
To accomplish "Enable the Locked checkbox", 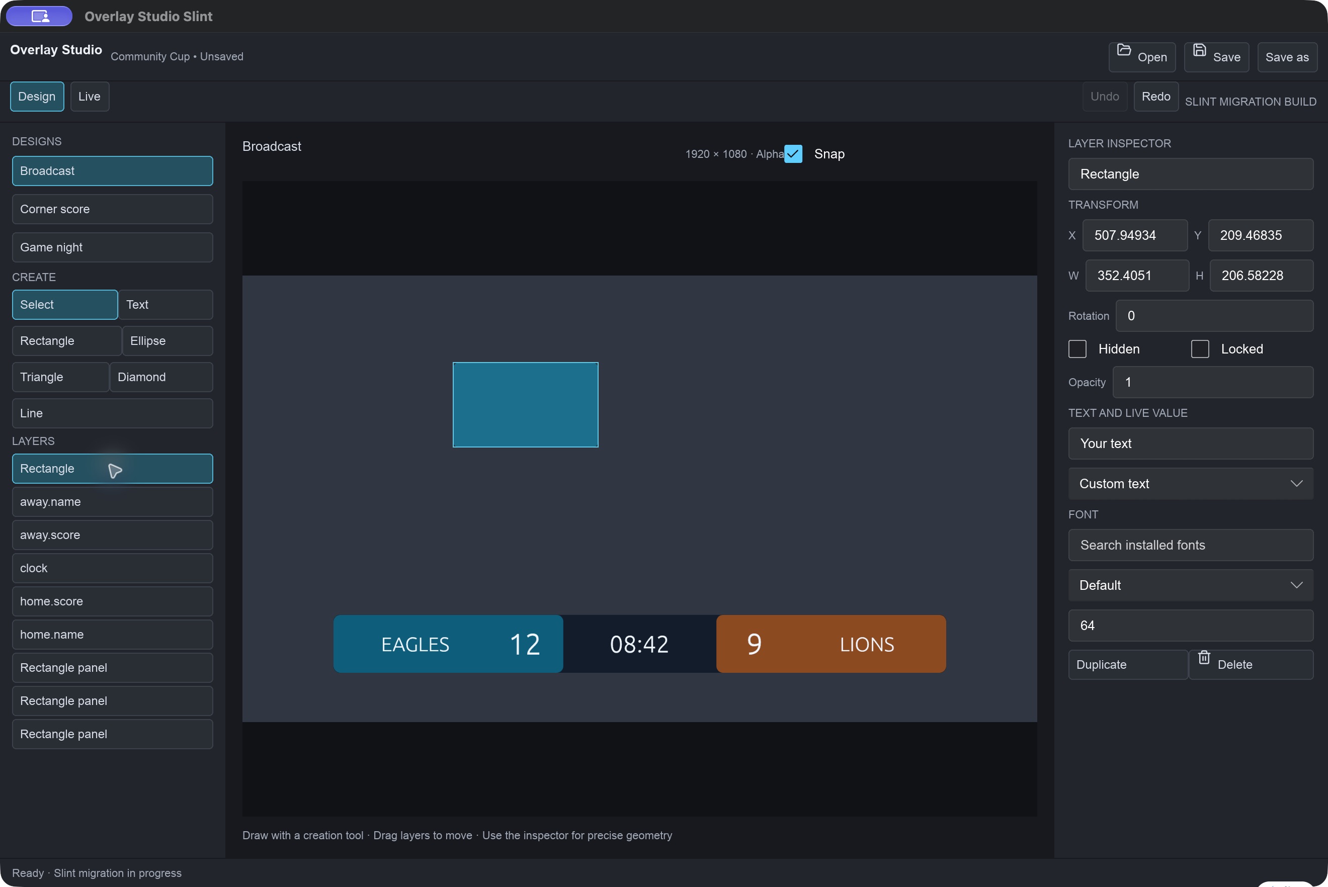I will pos(1200,349).
